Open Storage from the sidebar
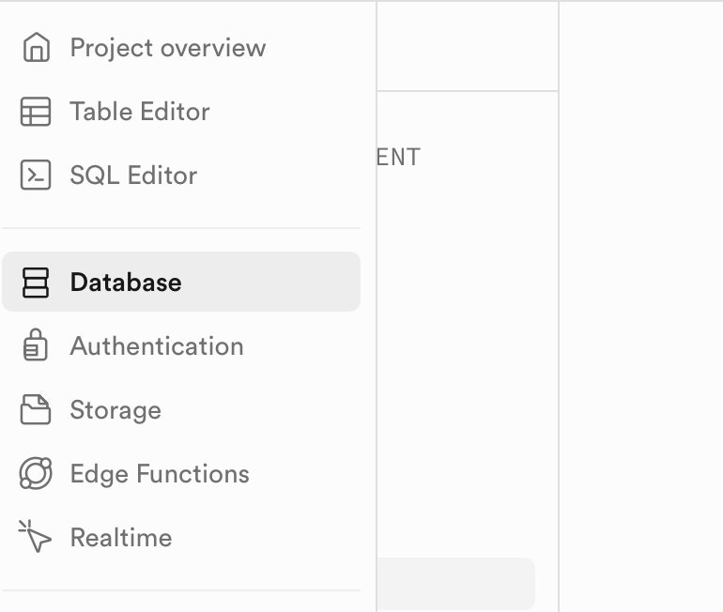Image resolution: width=723 pixels, height=612 pixels. [115, 410]
